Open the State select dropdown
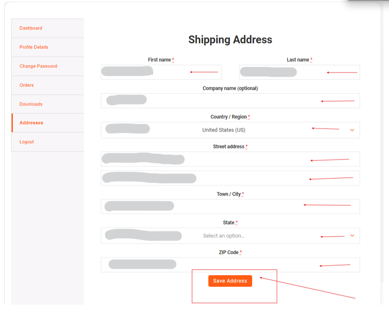Viewport: 389px width, 310px height. 230,236
